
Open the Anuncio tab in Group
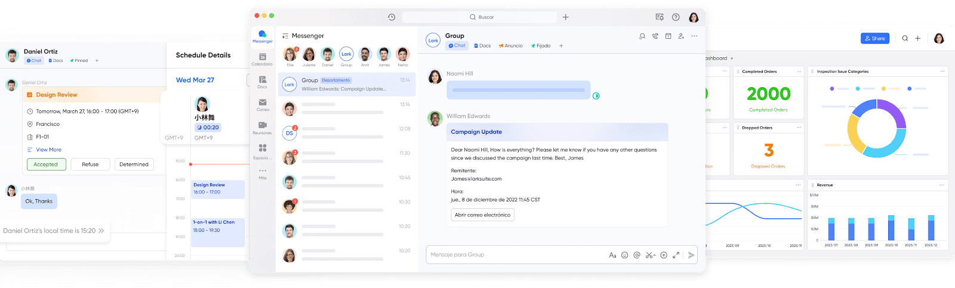tap(511, 46)
